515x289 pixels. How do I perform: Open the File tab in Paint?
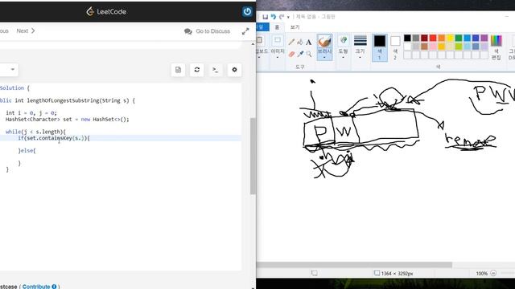point(263,26)
